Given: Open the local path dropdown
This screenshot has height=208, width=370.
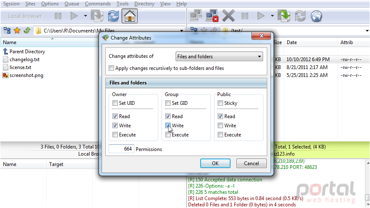Looking at the screenshot, I should coord(181,31).
